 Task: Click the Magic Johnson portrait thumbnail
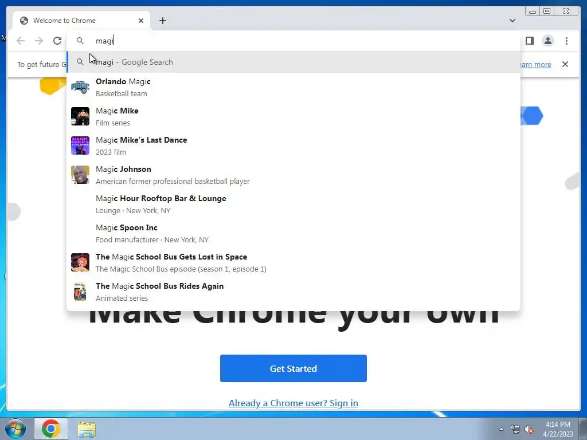pos(80,175)
